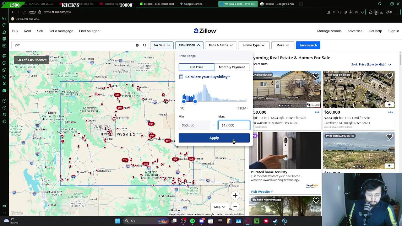
Task: Go back to the previous page
Action: 13,12
